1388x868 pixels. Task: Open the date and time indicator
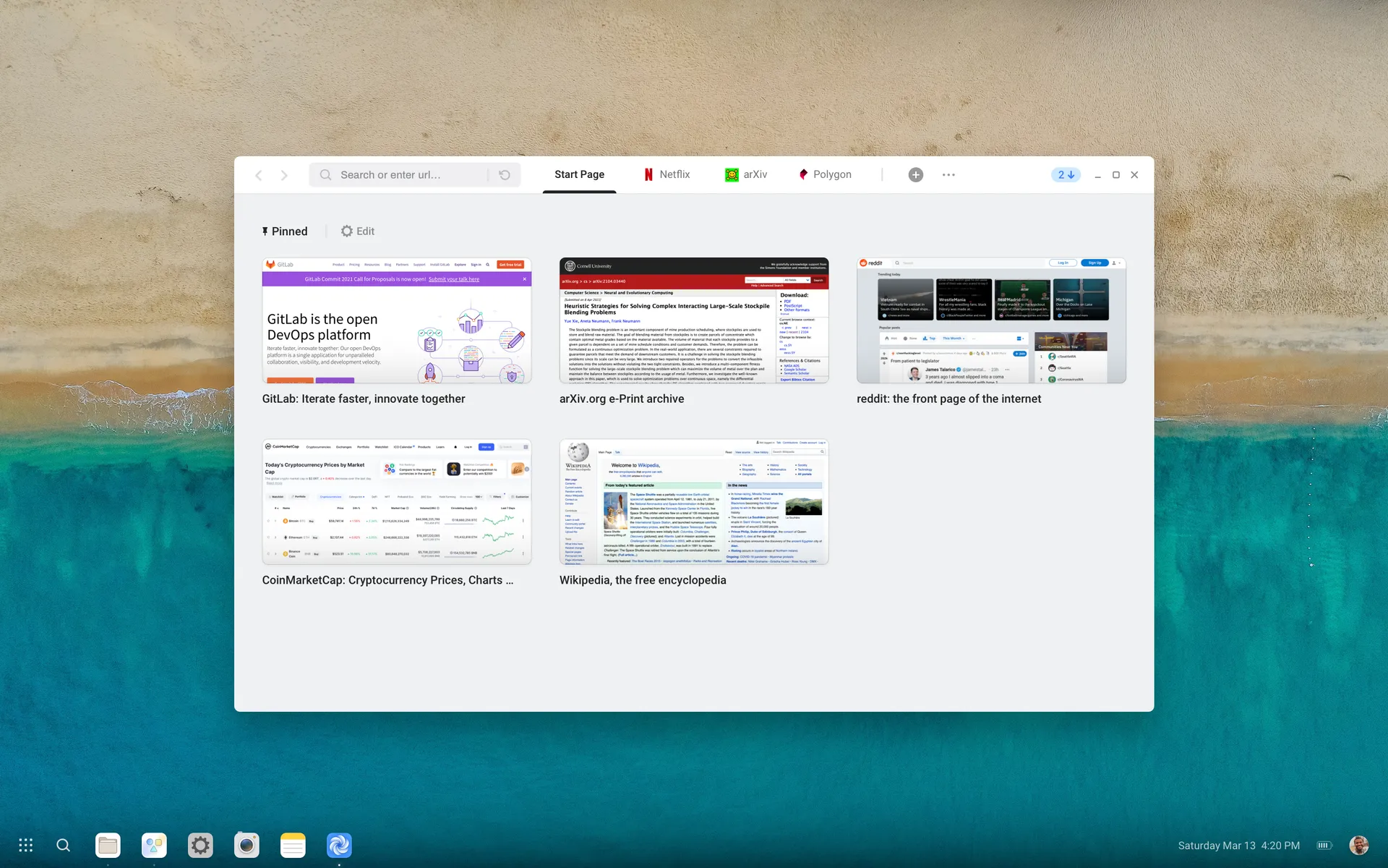point(1238,846)
